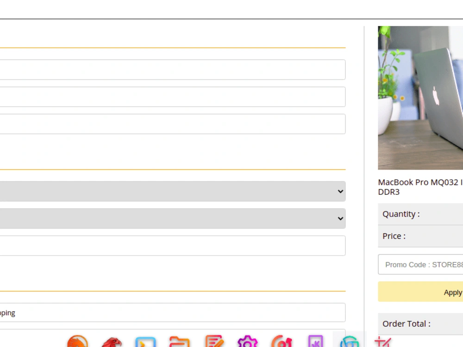The height and width of the screenshot is (347, 463).
Task: Open the purple settings gear icon
Action: pos(247,341)
